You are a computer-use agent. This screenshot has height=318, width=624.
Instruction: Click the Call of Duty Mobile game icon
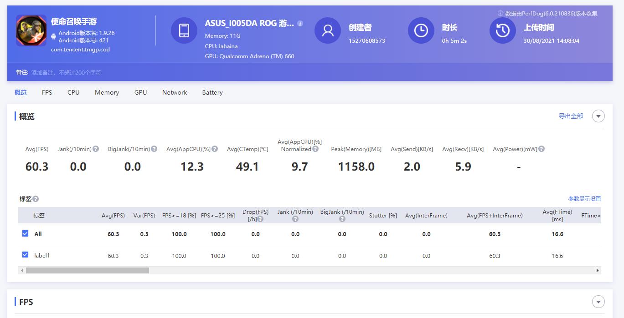coord(31,30)
